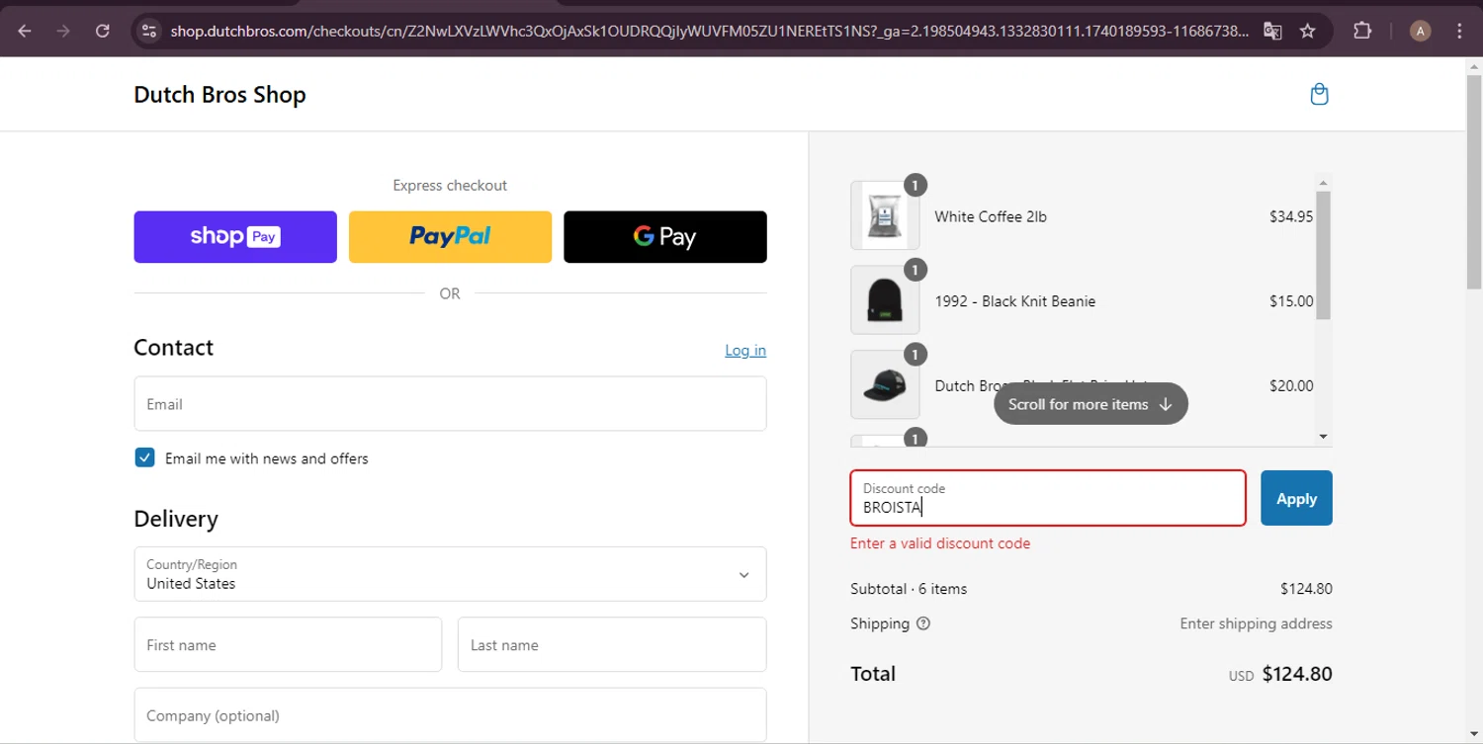1483x744 pixels.
Task: Click the browser address bar URL
Action: click(709, 31)
